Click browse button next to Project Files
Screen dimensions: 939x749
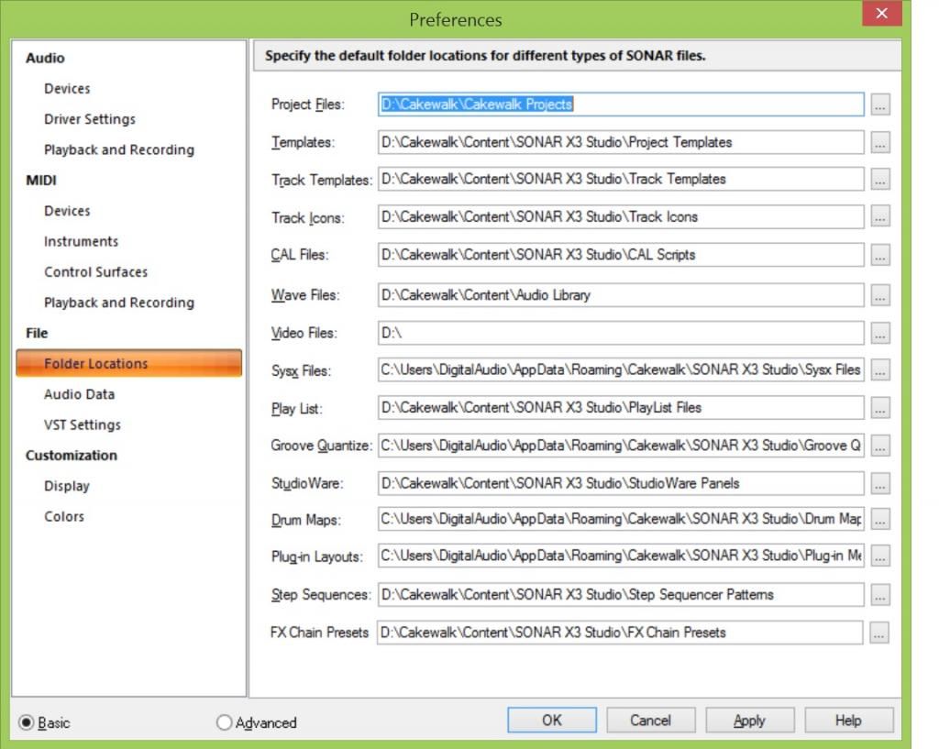coord(879,105)
